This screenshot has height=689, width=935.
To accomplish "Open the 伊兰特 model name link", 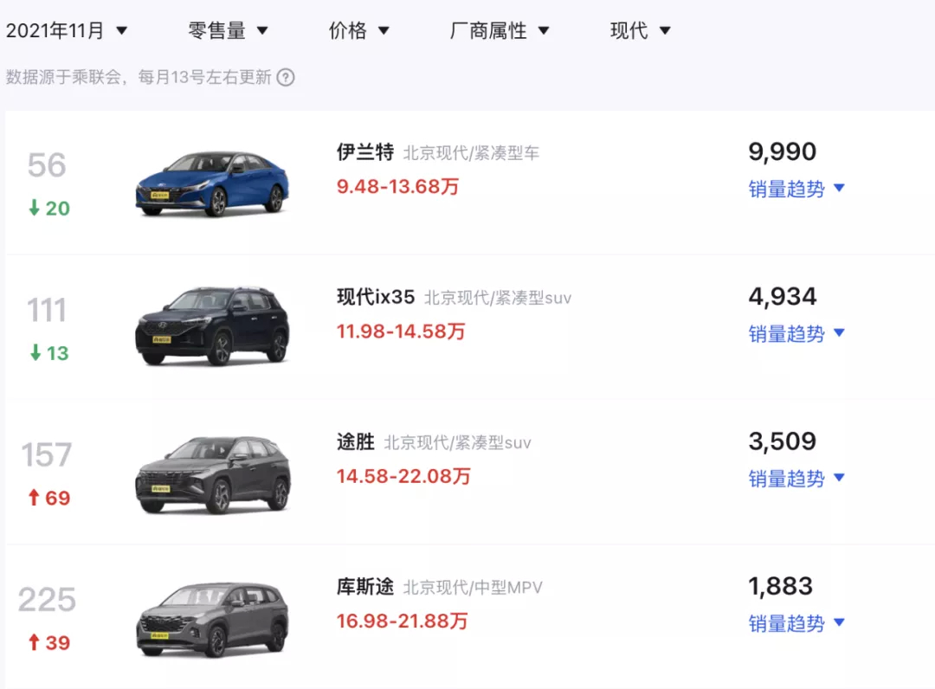I will 364,151.
